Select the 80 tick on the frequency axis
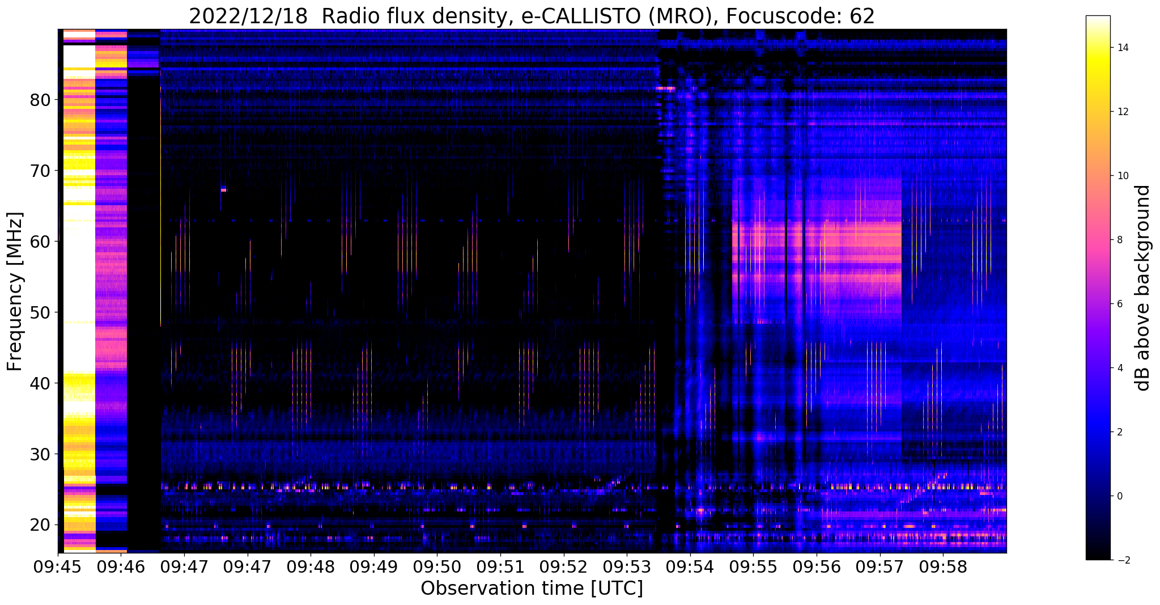Screen dimensions: 1160x605 click(40, 100)
